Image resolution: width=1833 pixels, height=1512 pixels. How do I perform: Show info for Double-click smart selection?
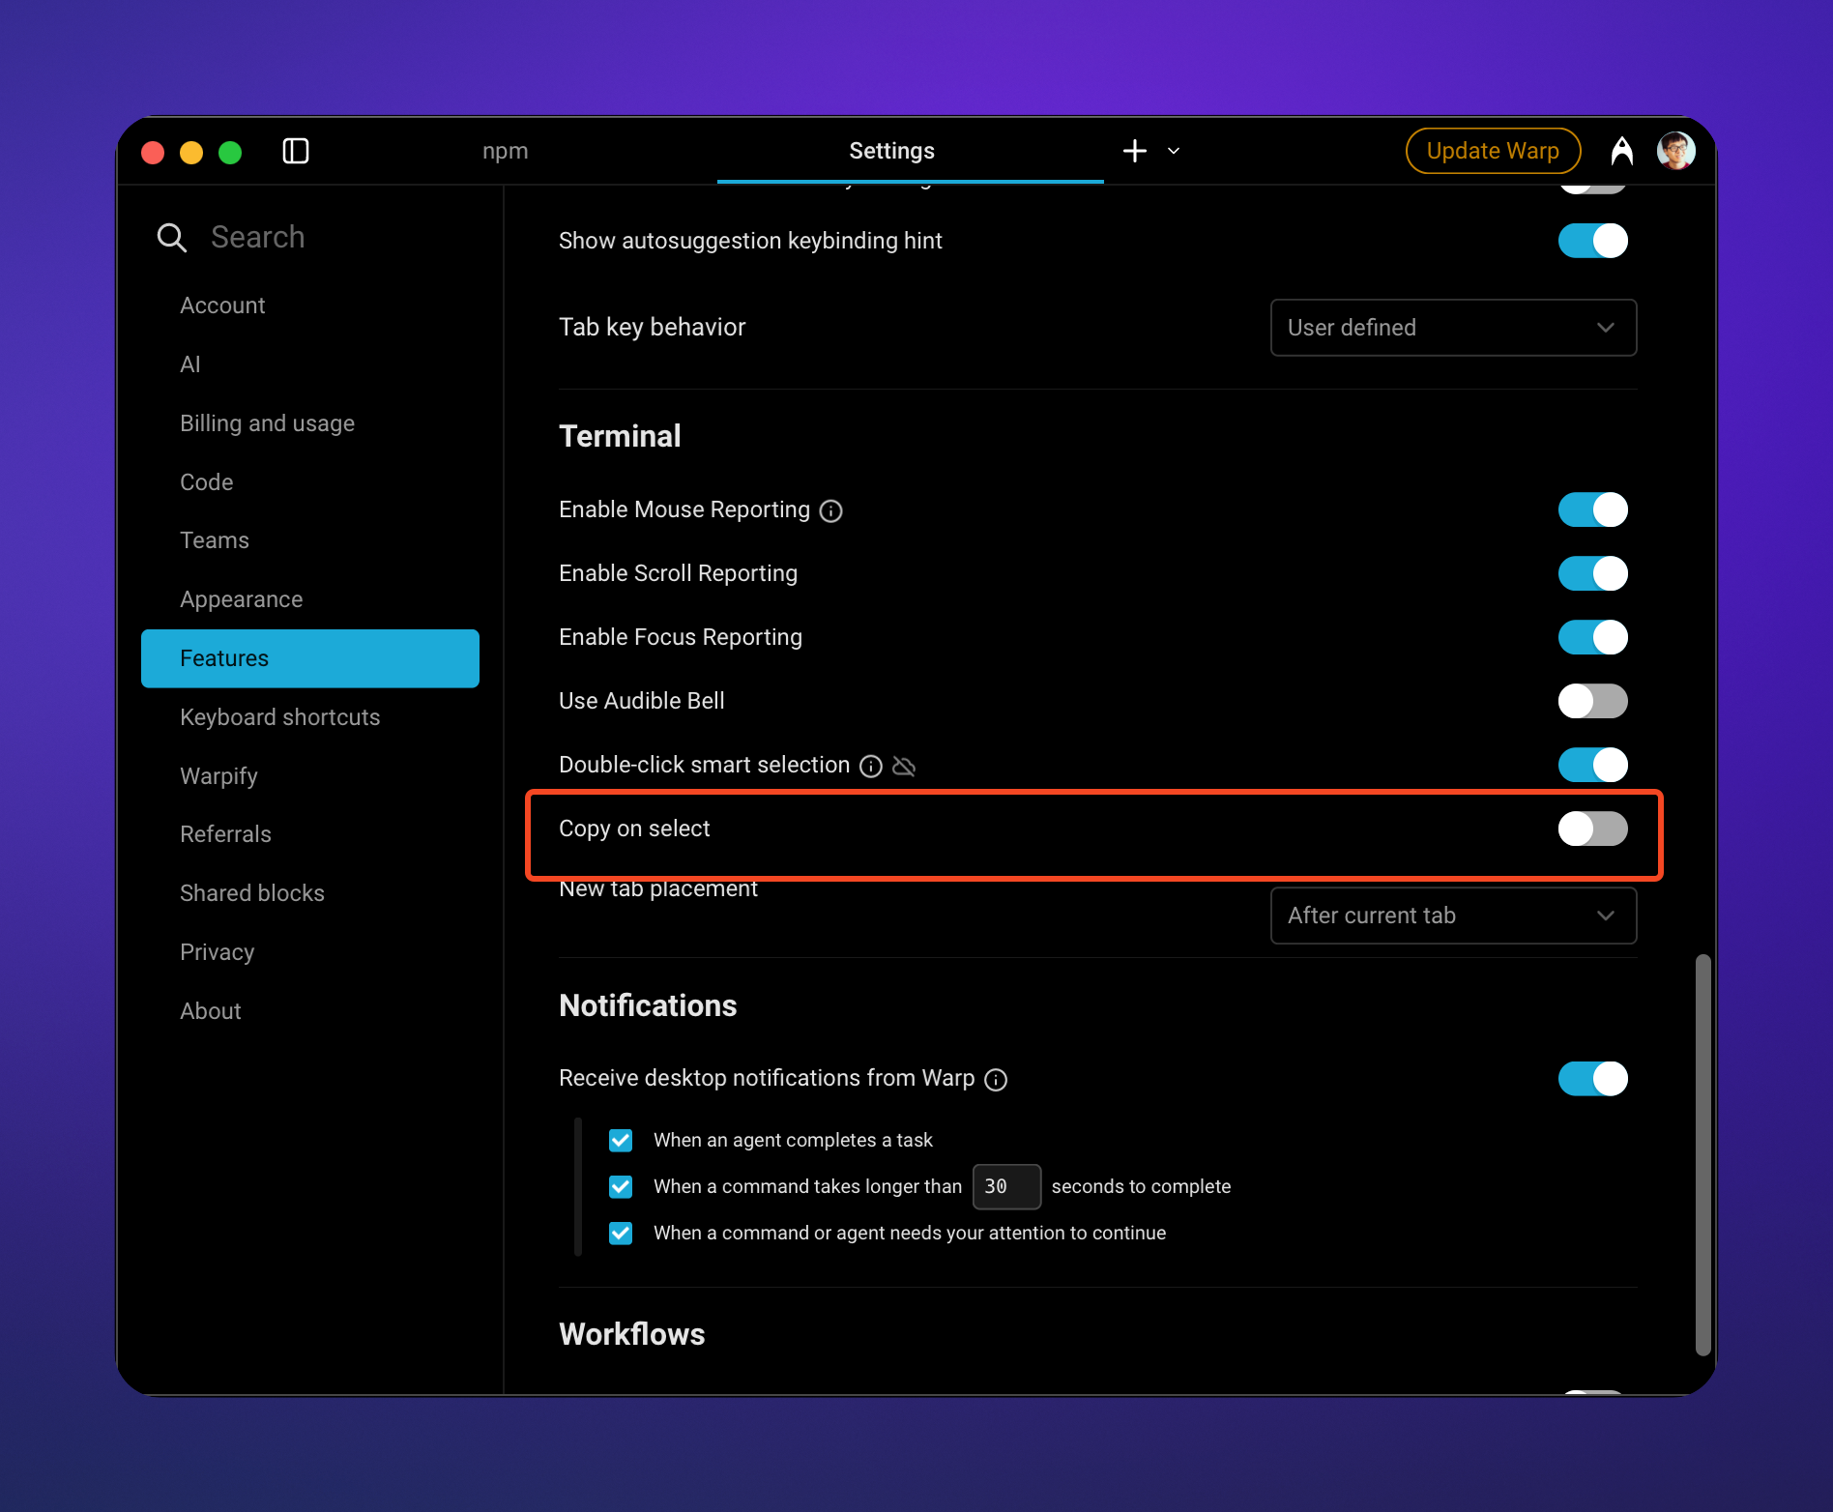click(871, 766)
